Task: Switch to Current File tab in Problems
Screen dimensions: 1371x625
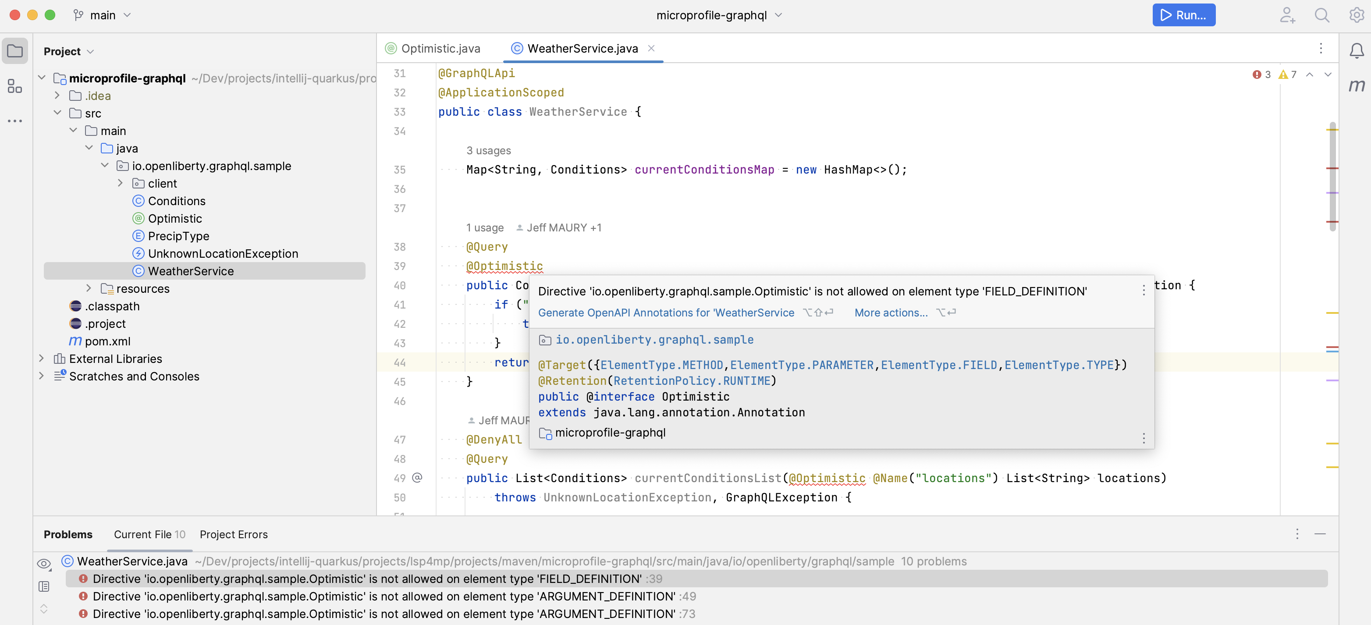Action: 149,534
